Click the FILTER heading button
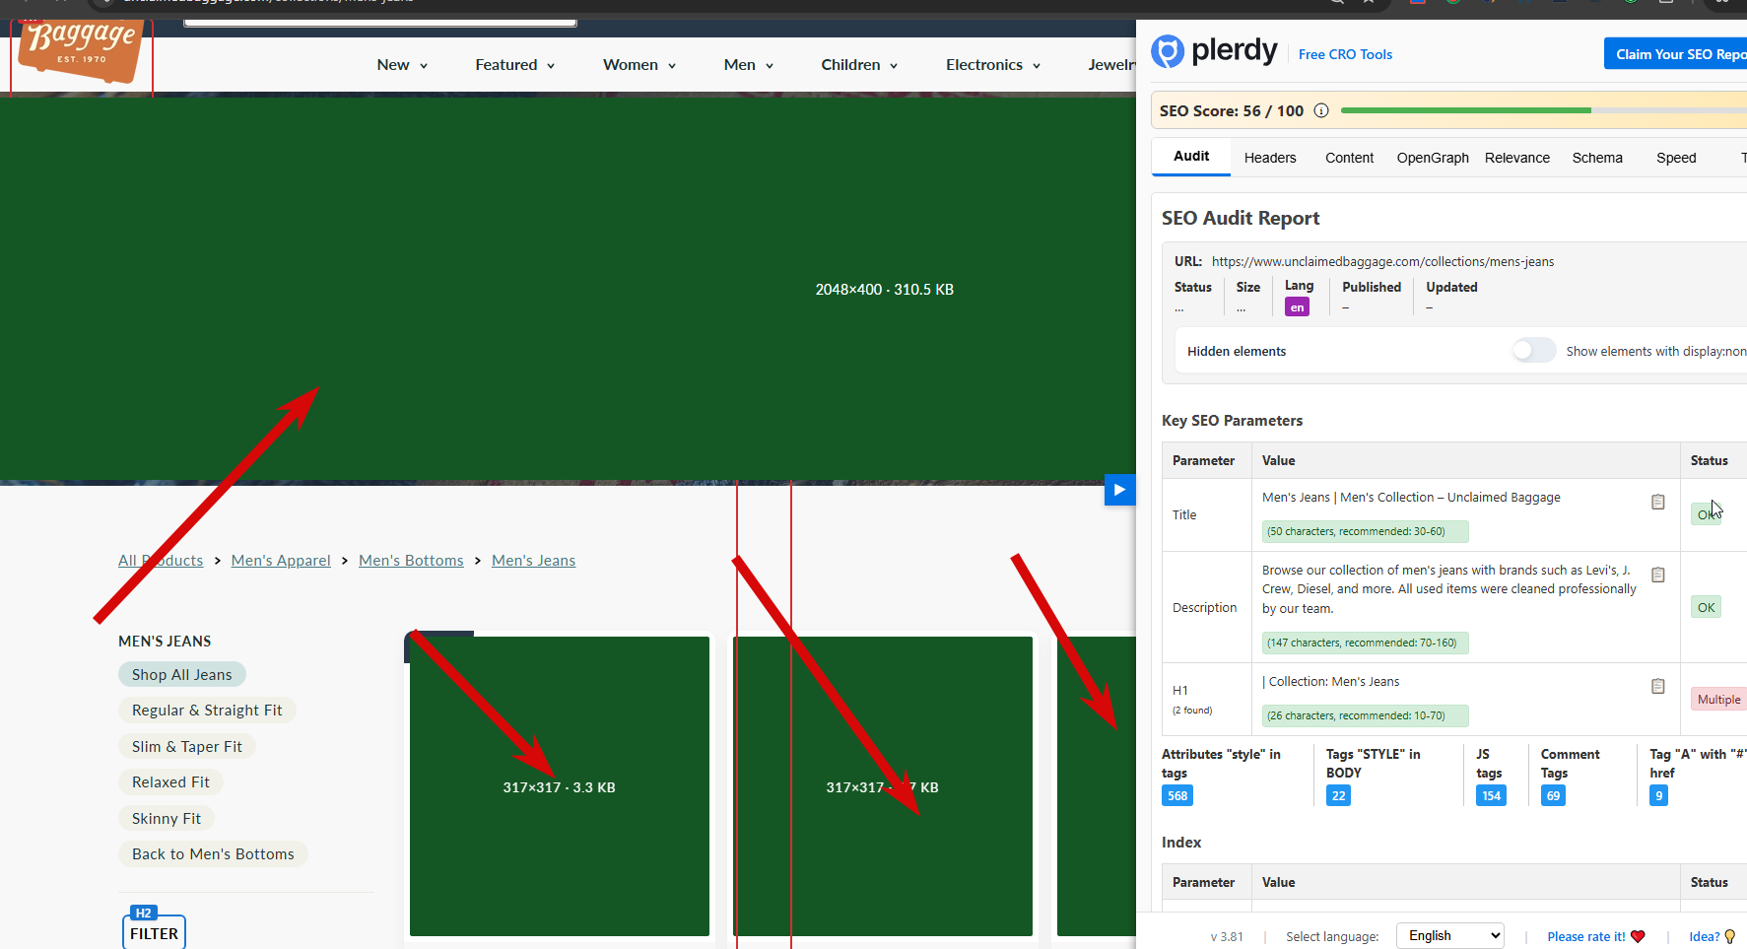 pos(155,934)
